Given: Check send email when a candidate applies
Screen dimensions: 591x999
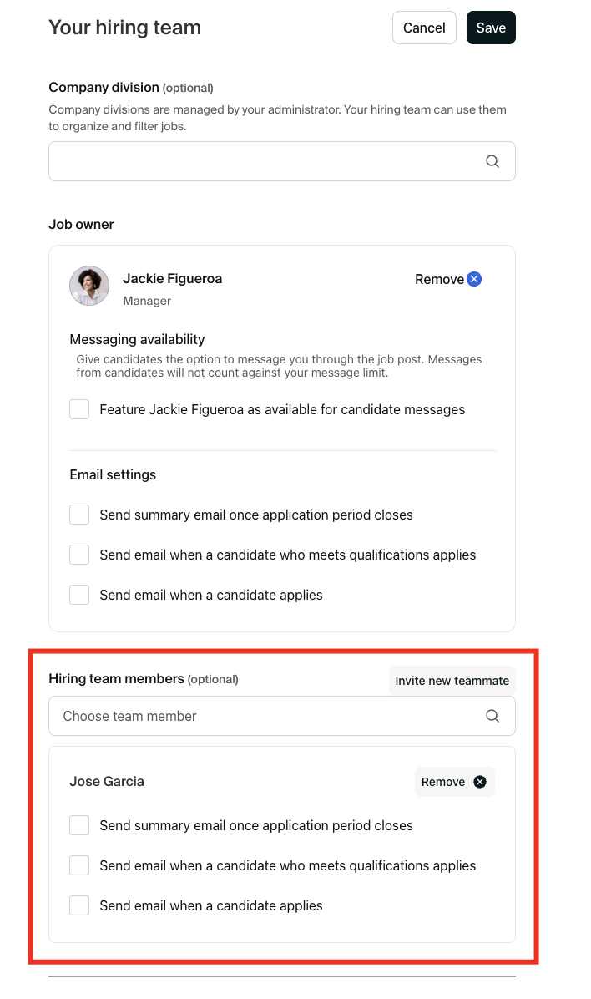Looking at the screenshot, I should (x=78, y=594).
